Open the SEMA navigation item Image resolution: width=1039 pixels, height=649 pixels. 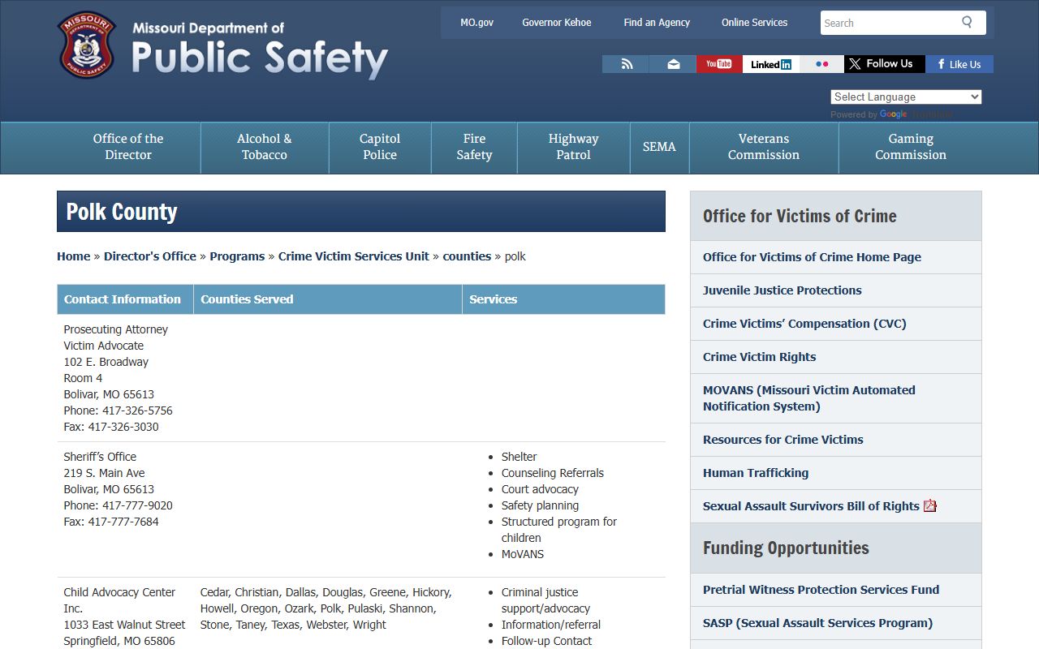(x=659, y=147)
